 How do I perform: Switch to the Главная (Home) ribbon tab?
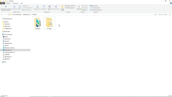[x=8, y=3]
